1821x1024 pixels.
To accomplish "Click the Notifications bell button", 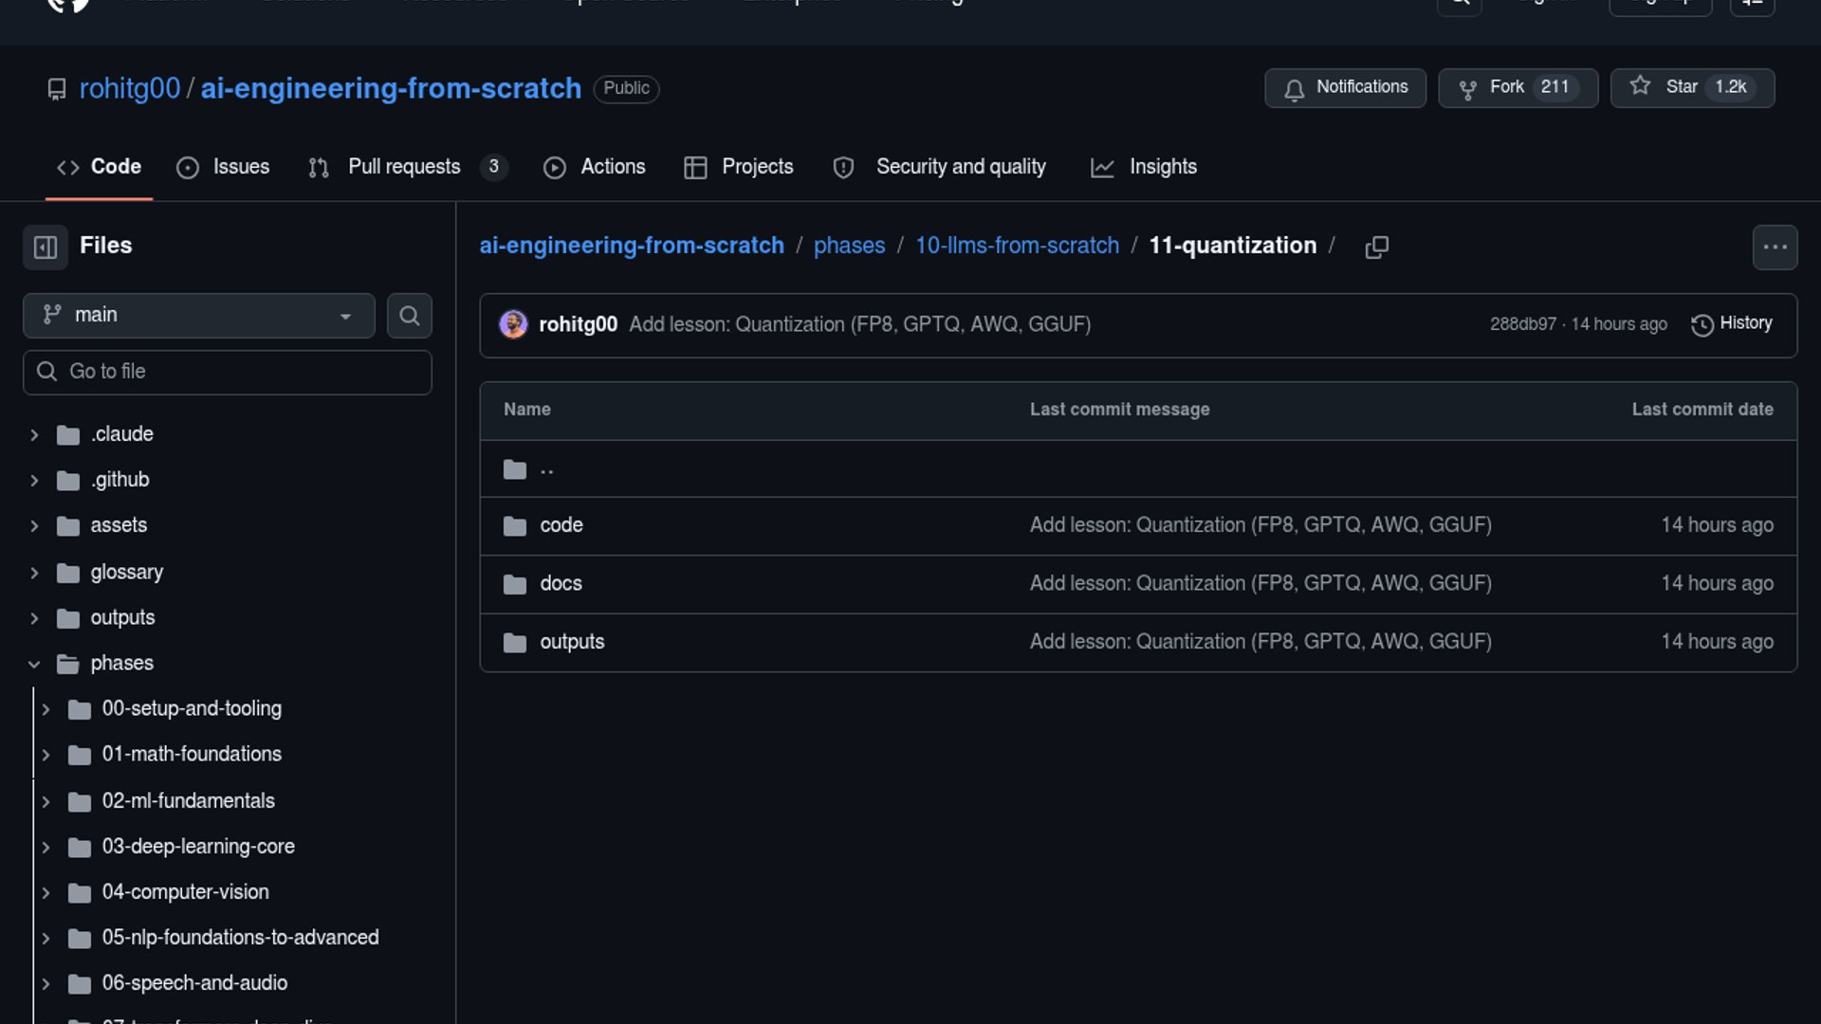I will tap(1345, 88).
